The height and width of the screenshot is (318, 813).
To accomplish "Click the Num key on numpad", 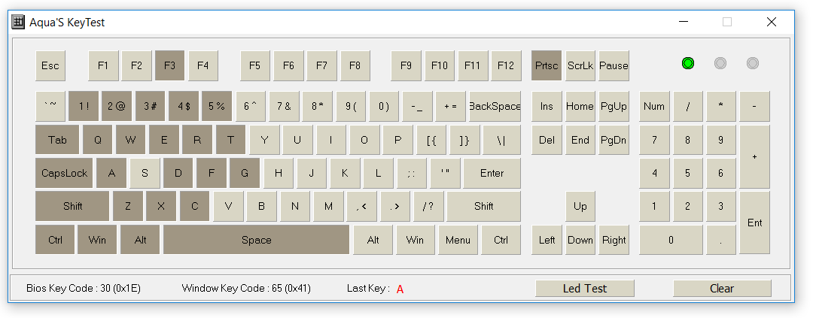I will click(654, 106).
